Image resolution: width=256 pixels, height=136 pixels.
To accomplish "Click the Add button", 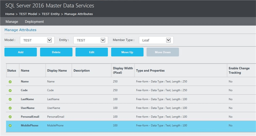I will [x=20, y=52].
